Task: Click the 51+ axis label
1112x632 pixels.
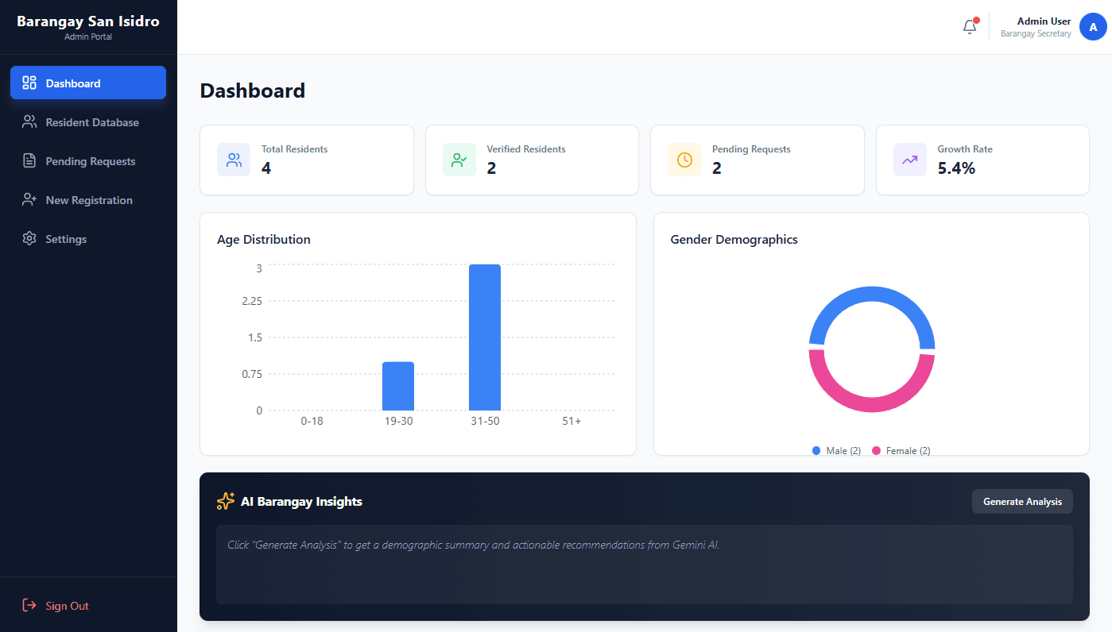Action: click(571, 421)
